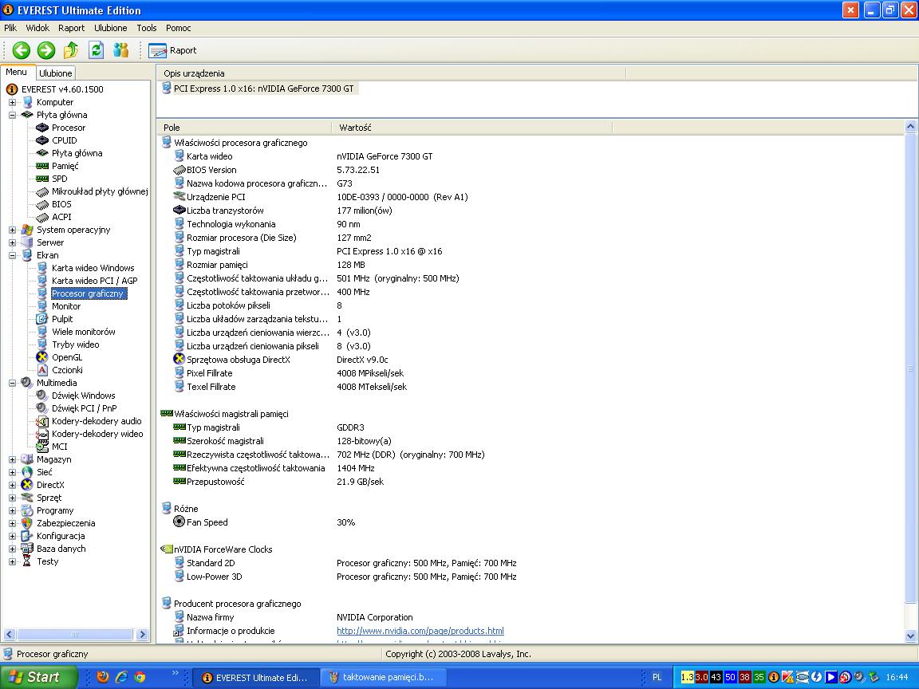Collapse the Płyta główna tree node
Image resolution: width=919 pixels, height=689 pixels.
click(x=12, y=115)
